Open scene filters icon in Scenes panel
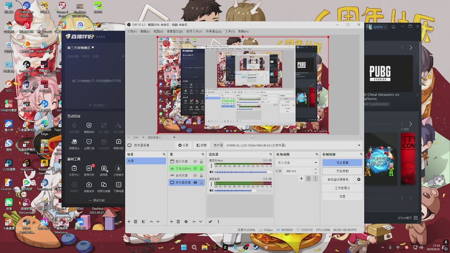 (143, 222)
